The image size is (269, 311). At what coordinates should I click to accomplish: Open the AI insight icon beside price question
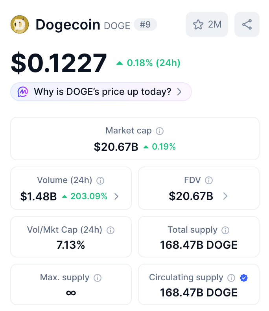click(x=23, y=92)
